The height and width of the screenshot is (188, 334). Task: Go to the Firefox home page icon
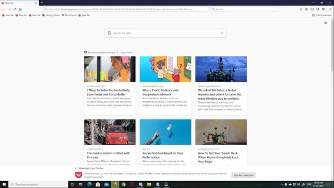pos(20,9)
